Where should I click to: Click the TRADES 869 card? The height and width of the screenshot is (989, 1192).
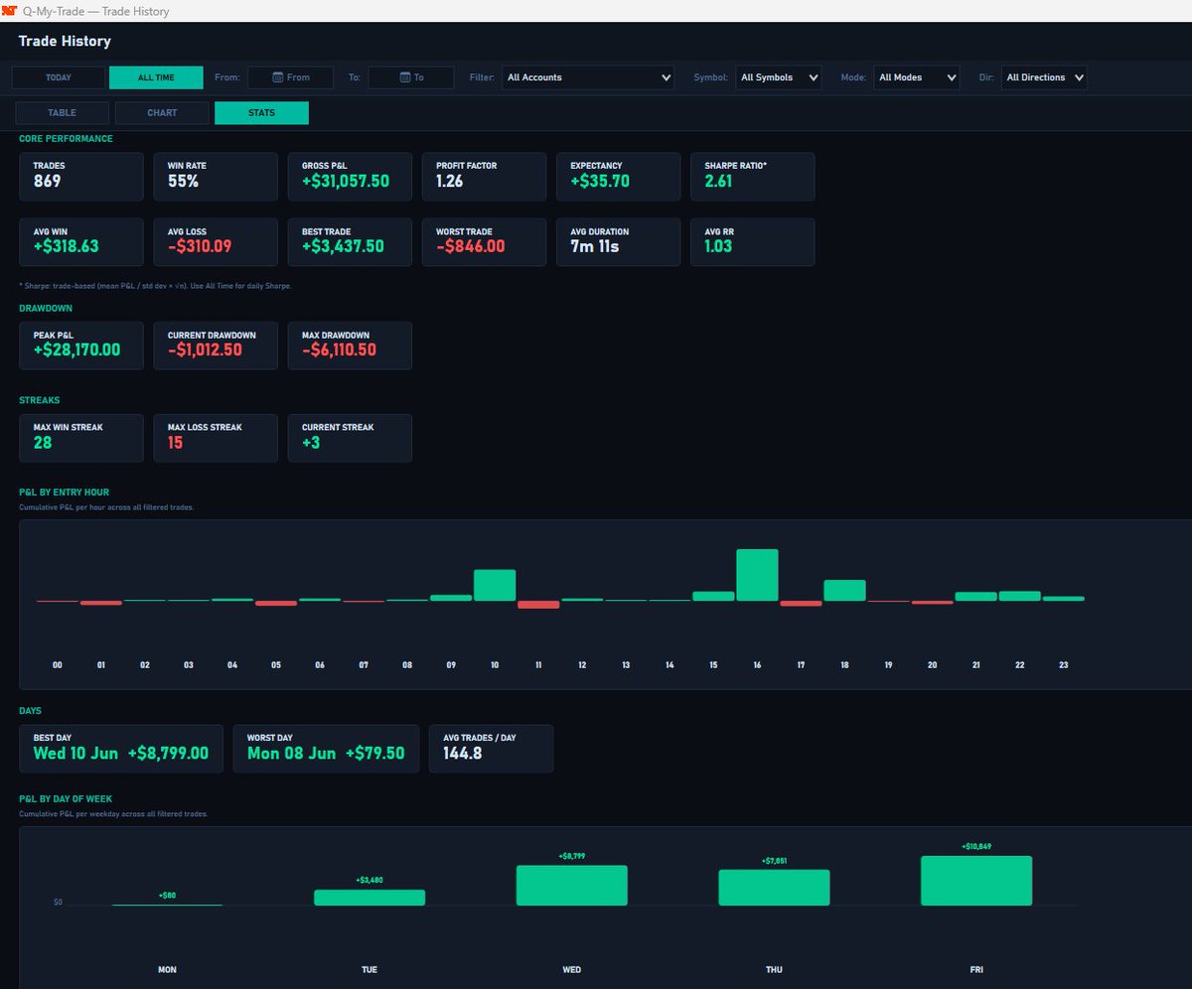81,177
